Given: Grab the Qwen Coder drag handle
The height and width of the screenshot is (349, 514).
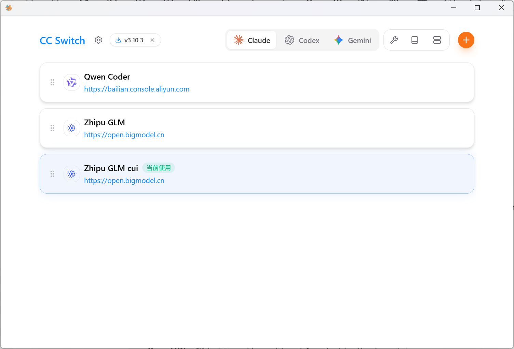Looking at the screenshot, I should (x=52, y=82).
